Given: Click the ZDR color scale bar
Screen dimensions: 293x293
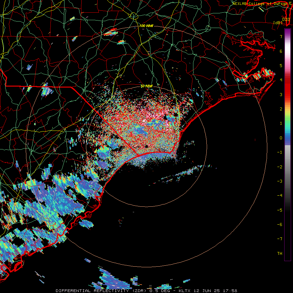Looking at the screenshot, I should pyautogui.click(x=287, y=145).
